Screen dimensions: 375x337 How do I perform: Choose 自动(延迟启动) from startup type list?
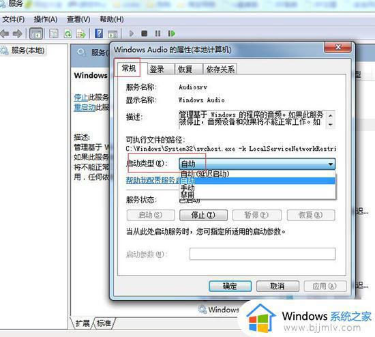257,174
